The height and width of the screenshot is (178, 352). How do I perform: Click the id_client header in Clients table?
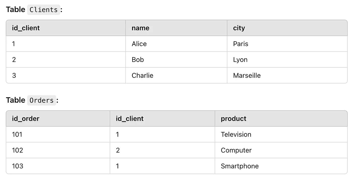point(66,28)
